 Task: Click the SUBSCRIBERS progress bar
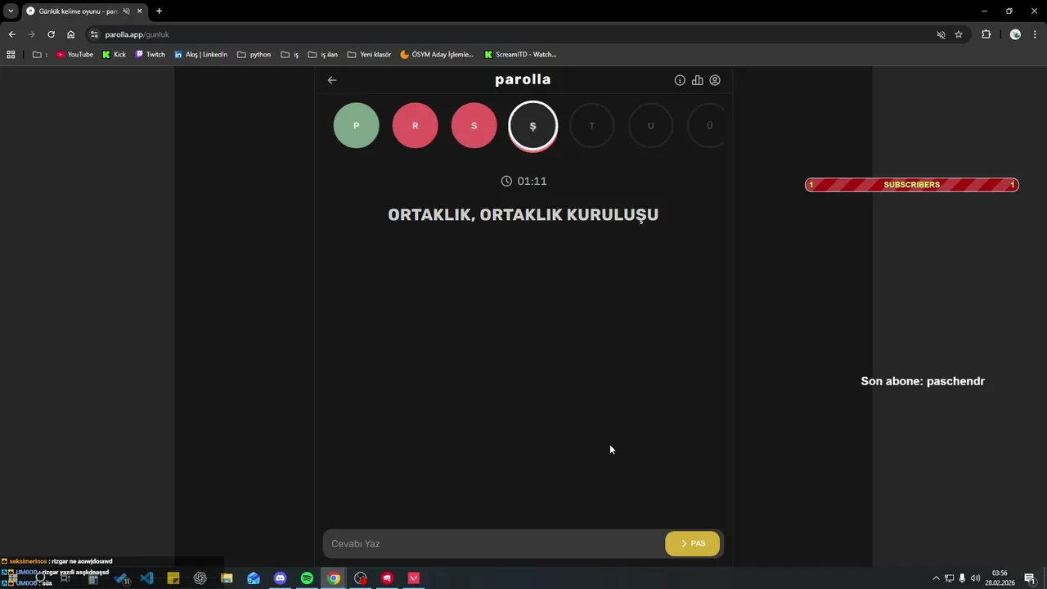(x=912, y=185)
